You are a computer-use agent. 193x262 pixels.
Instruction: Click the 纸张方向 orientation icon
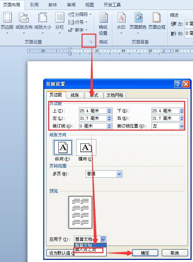[x=24, y=17]
